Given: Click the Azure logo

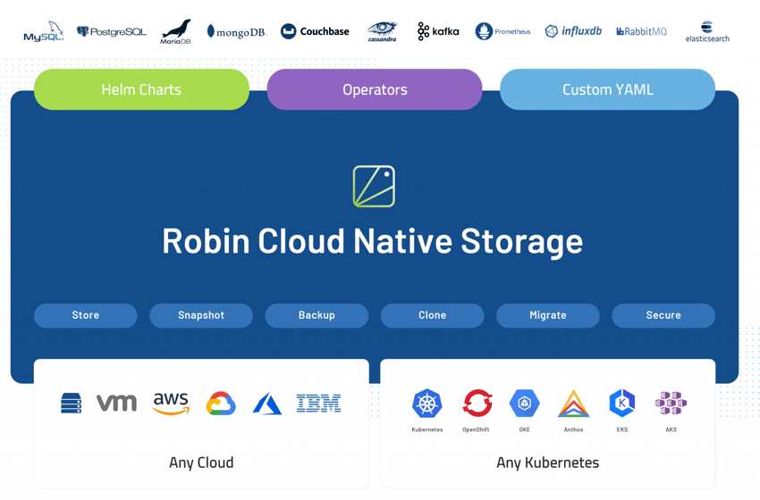Looking at the screenshot, I should [x=267, y=404].
